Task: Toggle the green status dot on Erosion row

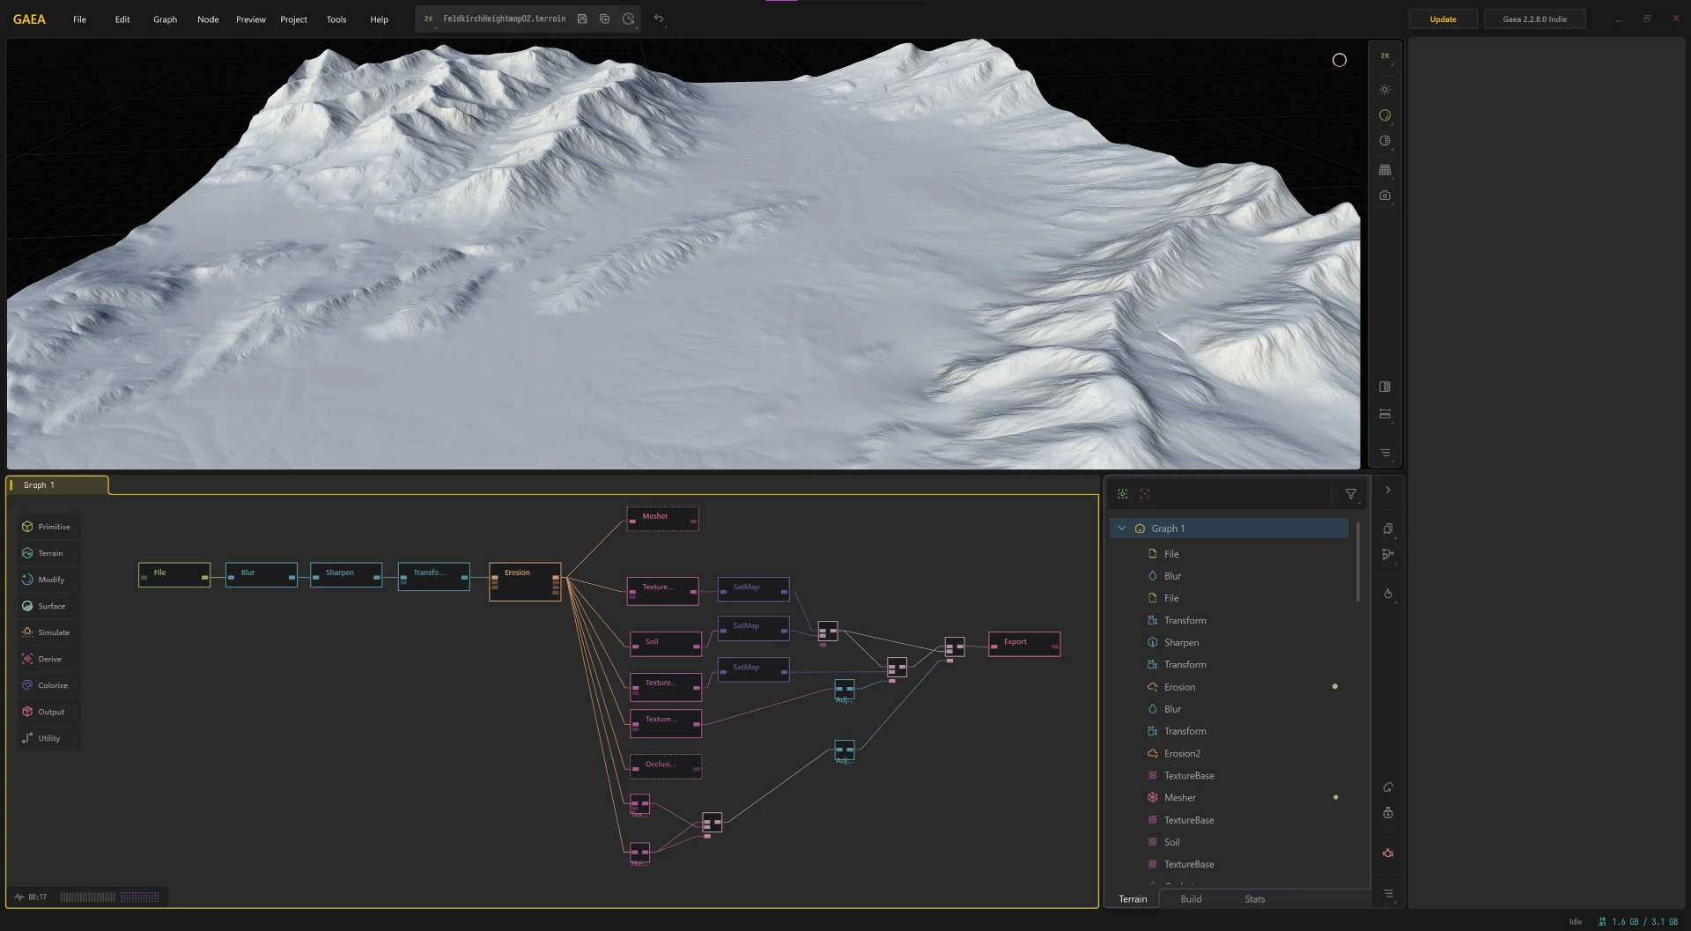Action: click(1335, 687)
